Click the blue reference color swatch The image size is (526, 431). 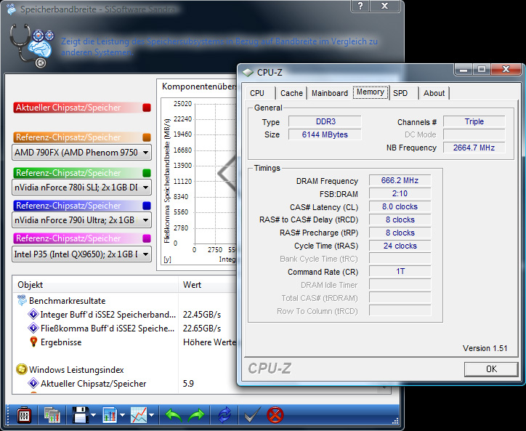pos(147,206)
